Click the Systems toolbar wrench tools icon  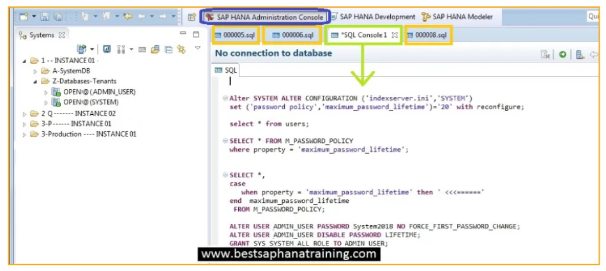click(121, 49)
